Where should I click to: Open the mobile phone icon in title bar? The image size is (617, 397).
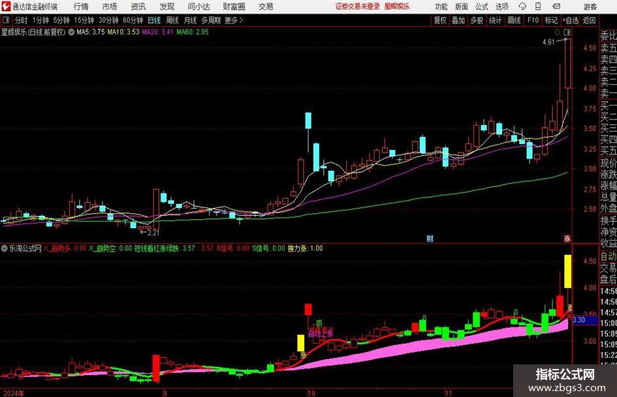pyautogui.click(x=538, y=7)
